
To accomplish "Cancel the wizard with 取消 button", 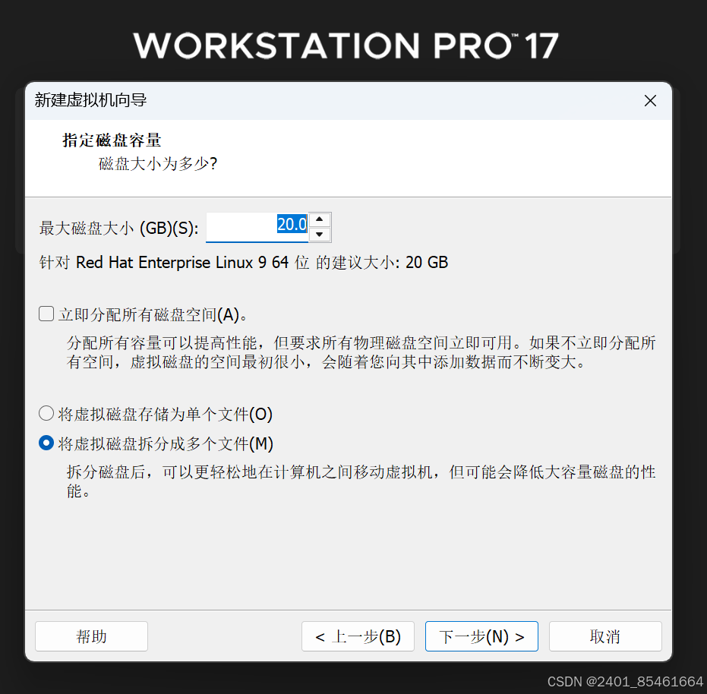I will click(x=605, y=636).
